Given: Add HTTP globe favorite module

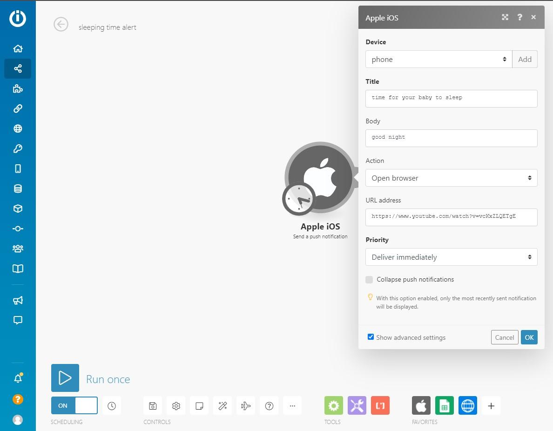Looking at the screenshot, I should tap(468, 405).
